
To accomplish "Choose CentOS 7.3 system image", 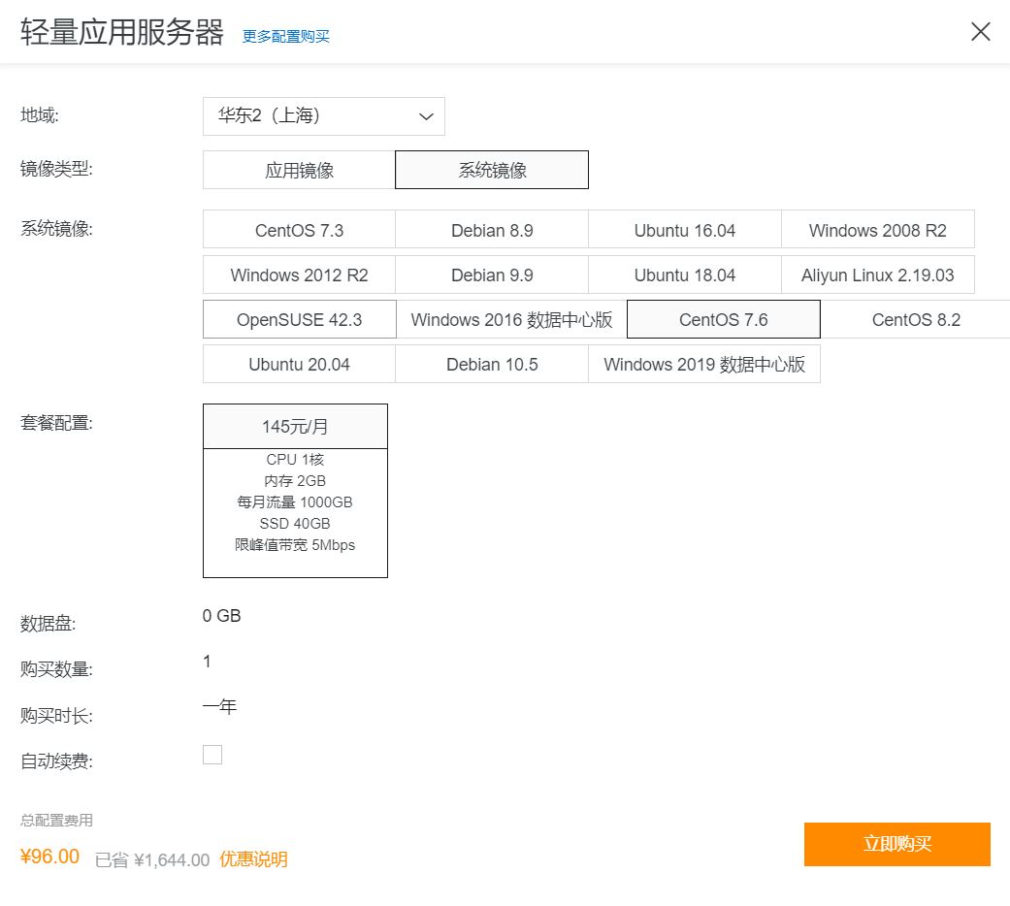I will point(299,230).
